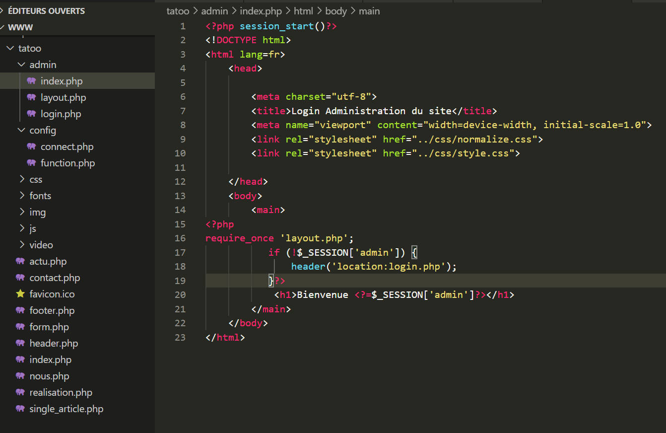This screenshot has height=433, width=666.
Task: Click the PHP icon beside footer.php
Action: pyautogui.click(x=20, y=310)
